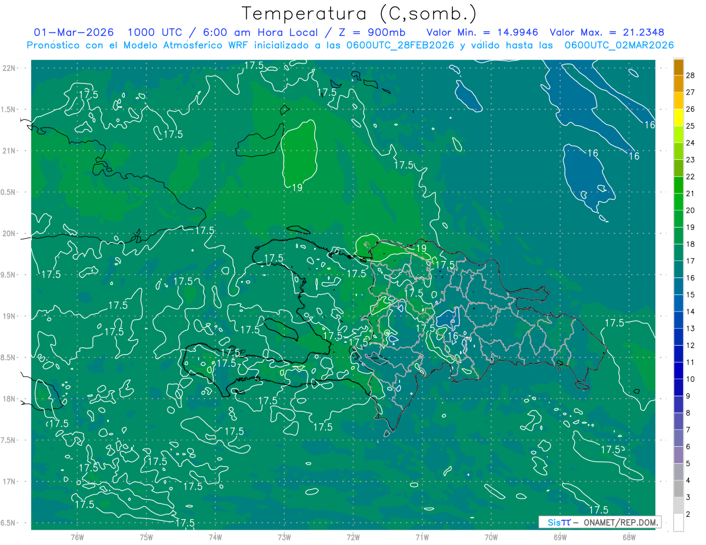Click the '17.5' contour label on top map edge
The image size is (706, 545).
click(254, 66)
